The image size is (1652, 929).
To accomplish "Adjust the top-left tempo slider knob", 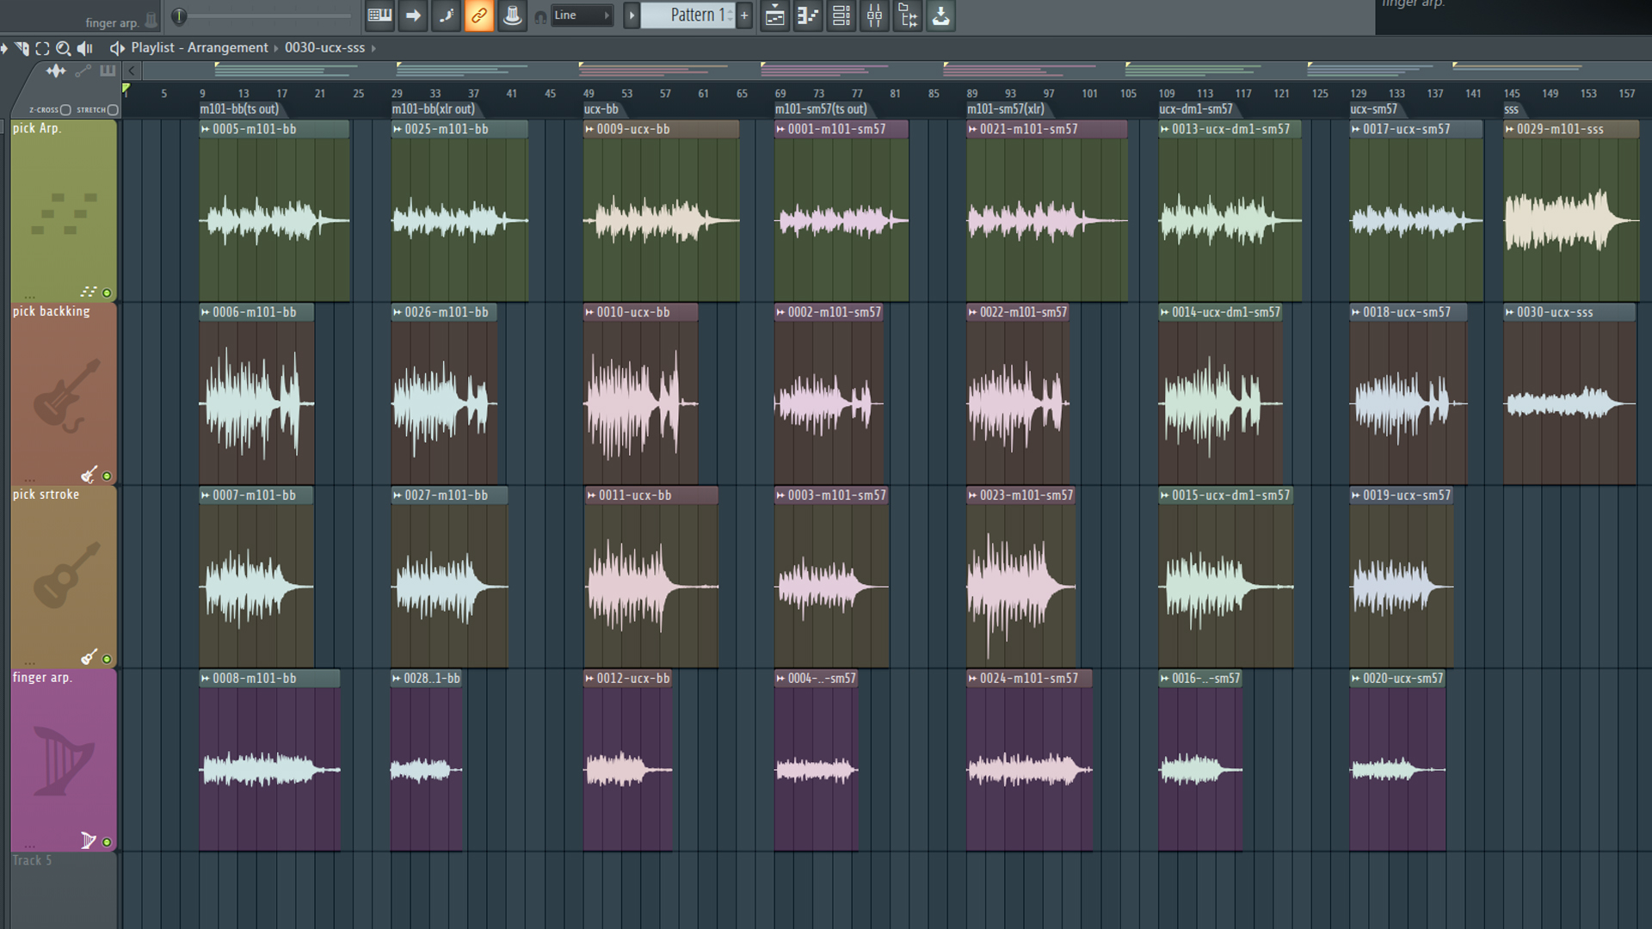I will [179, 15].
